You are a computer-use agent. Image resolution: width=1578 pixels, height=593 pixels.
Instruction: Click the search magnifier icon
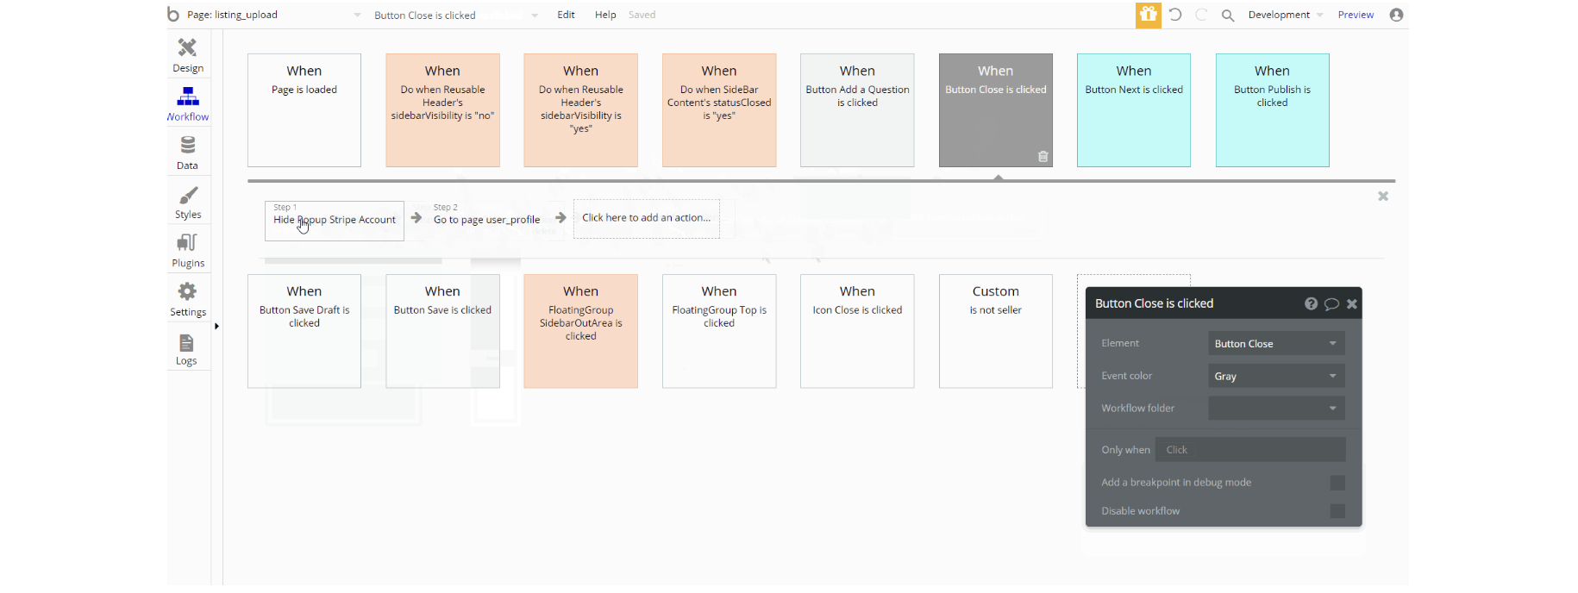pos(1228,16)
